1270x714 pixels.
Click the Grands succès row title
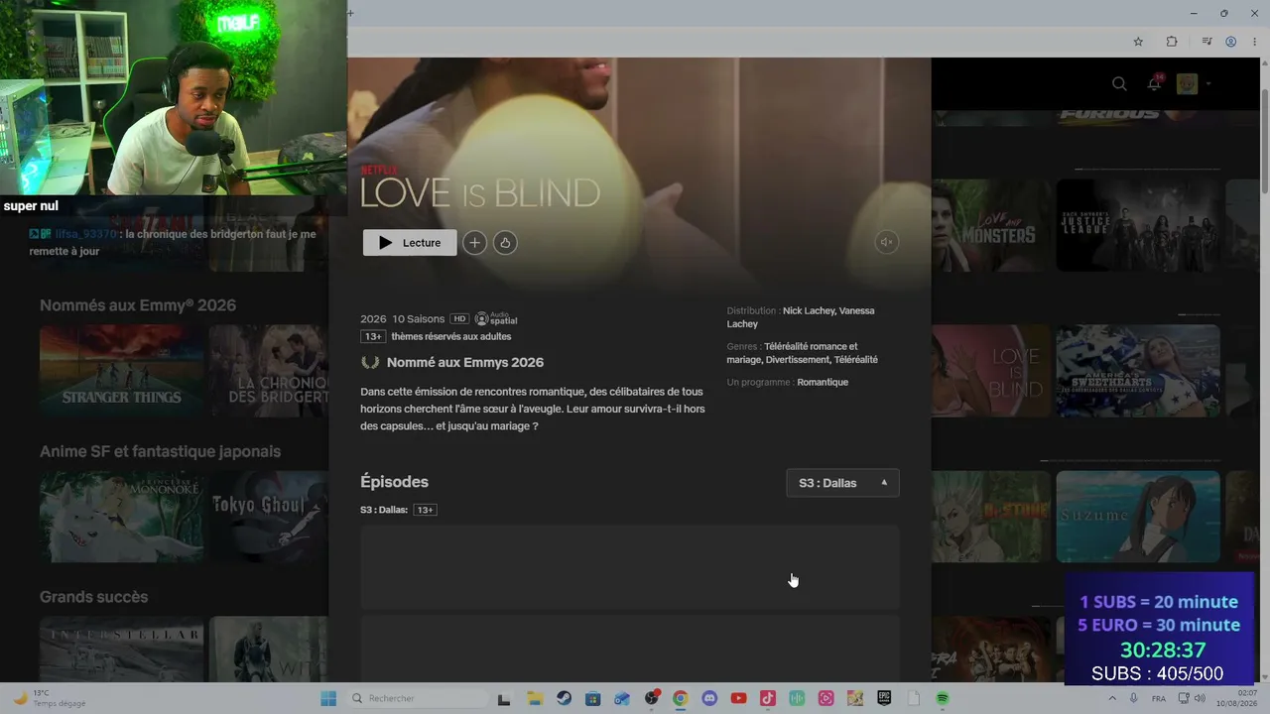tap(93, 597)
